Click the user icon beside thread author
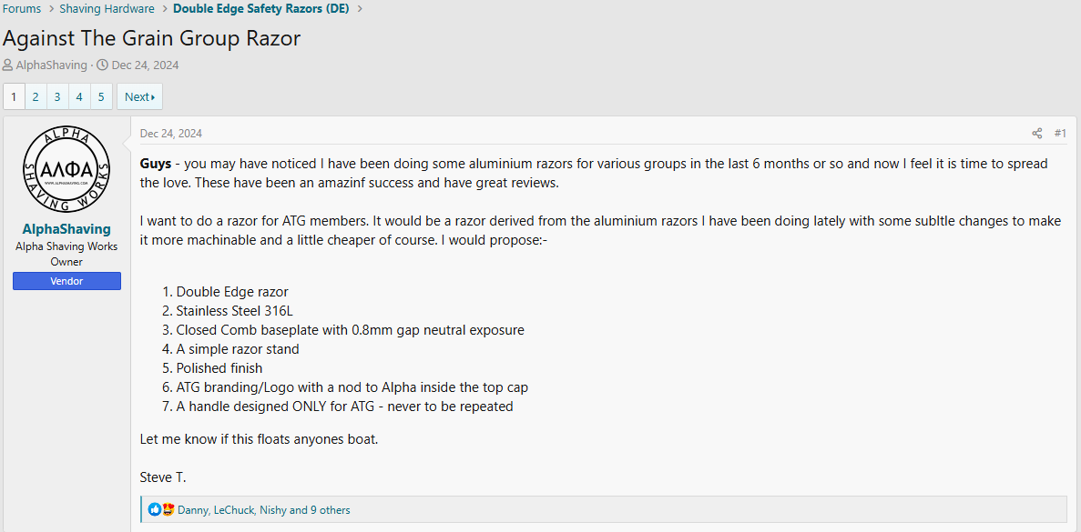1081x532 pixels. coord(8,65)
